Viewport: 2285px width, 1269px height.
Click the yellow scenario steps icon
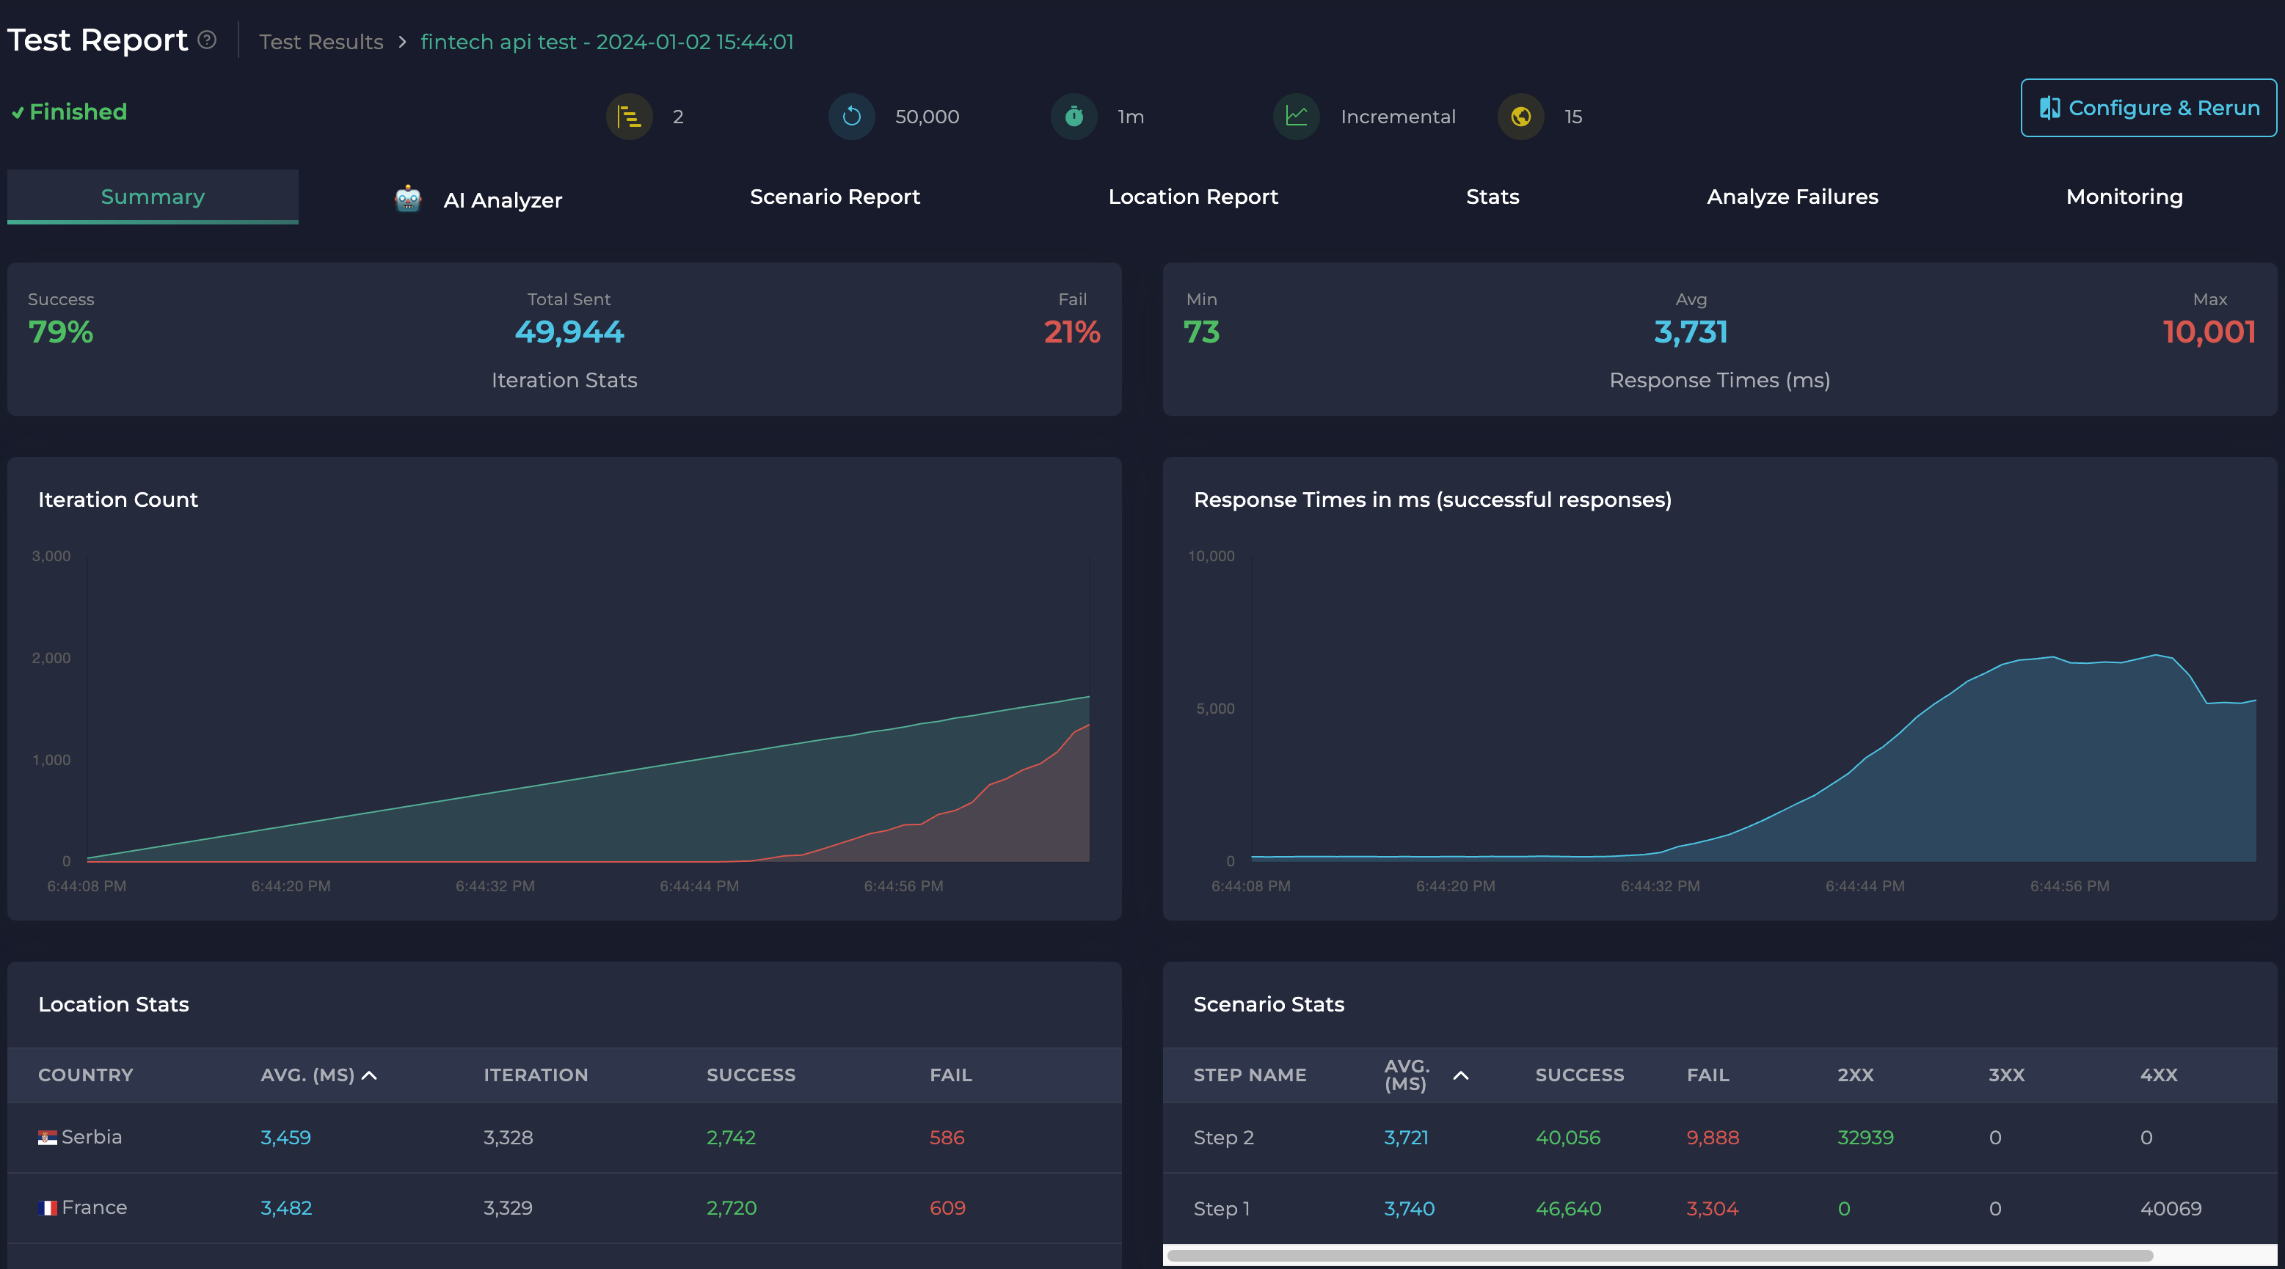[x=629, y=116]
